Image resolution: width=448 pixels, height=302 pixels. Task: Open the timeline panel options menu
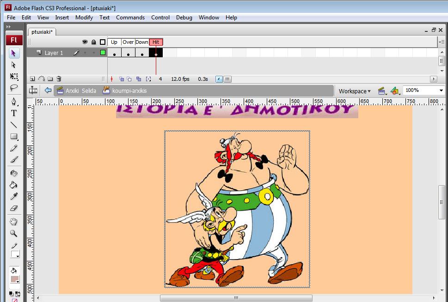pyautogui.click(x=442, y=42)
